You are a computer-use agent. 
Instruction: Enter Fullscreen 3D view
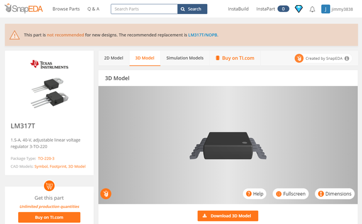tap(291, 194)
